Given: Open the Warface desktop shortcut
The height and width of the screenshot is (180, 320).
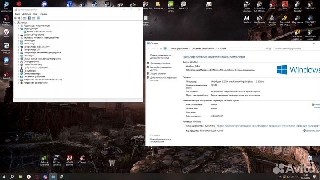Looking at the screenshot, I should click(247, 19).
